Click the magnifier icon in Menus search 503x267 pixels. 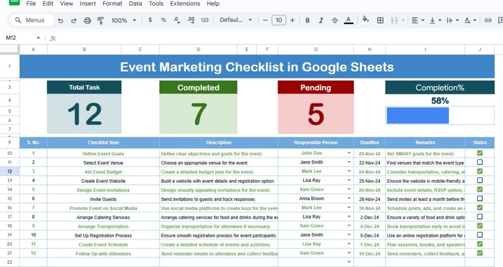tap(18, 20)
